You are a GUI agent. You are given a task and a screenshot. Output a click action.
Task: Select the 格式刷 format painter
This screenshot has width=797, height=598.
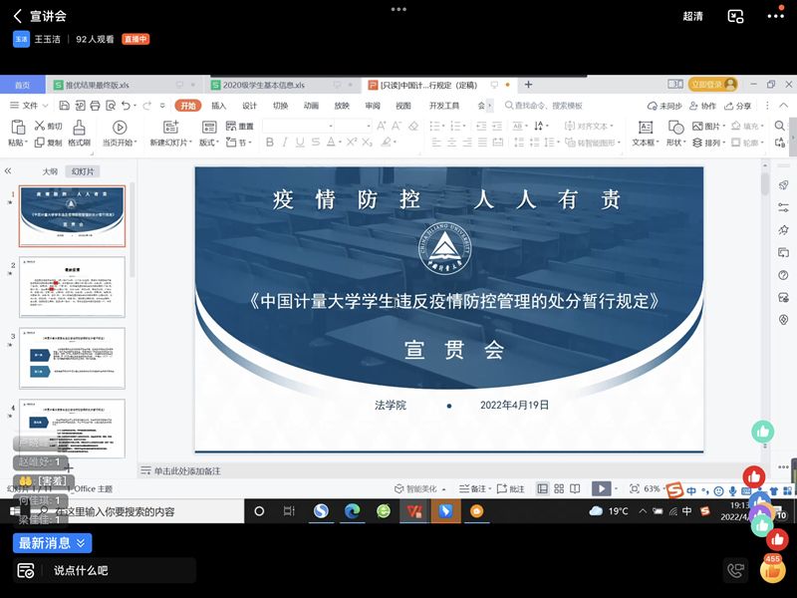coord(80,134)
